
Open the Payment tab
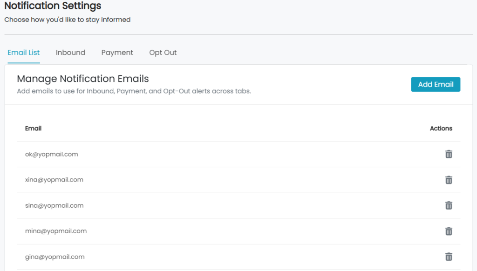[x=117, y=53]
